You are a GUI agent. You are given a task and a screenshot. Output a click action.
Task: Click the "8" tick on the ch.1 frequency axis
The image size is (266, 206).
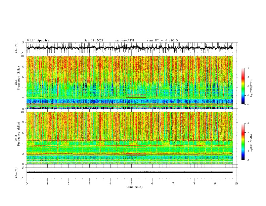point(24,67)
